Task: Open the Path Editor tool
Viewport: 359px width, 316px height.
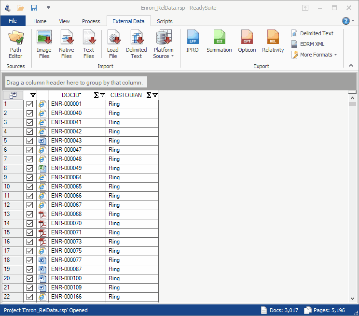Action: click(15, 45)
